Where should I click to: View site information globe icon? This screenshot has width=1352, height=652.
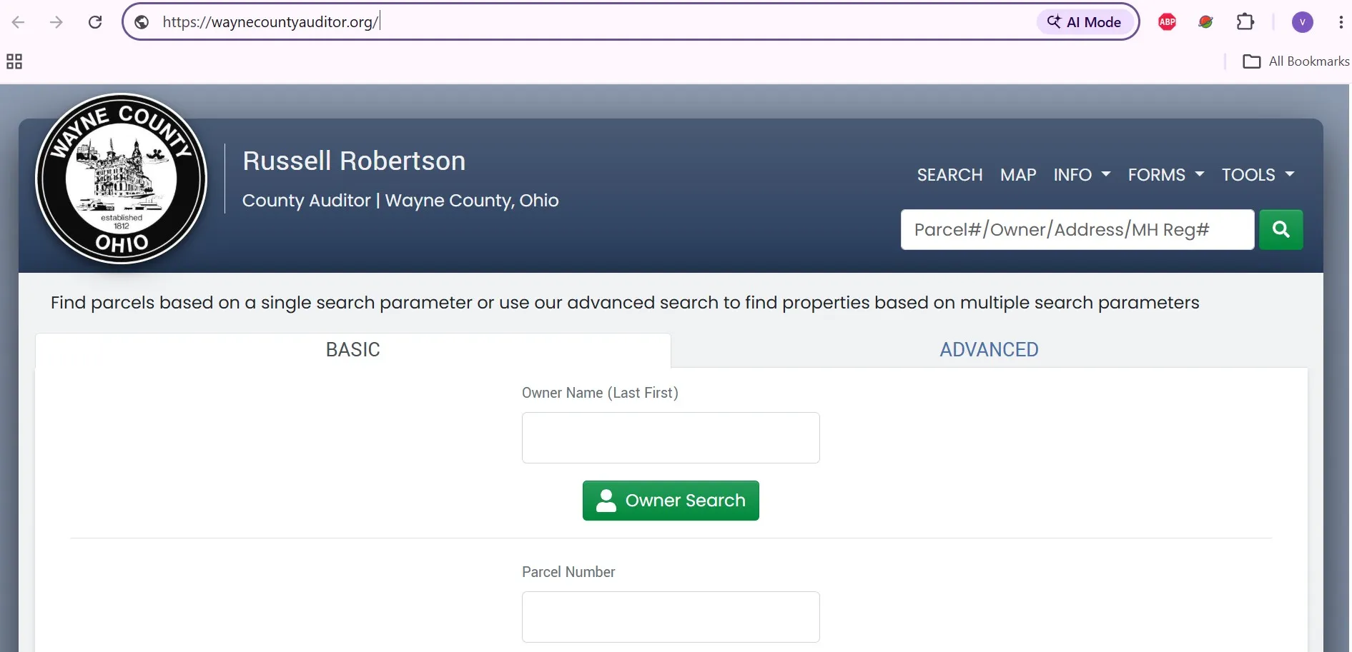click(x=142, y=22)
